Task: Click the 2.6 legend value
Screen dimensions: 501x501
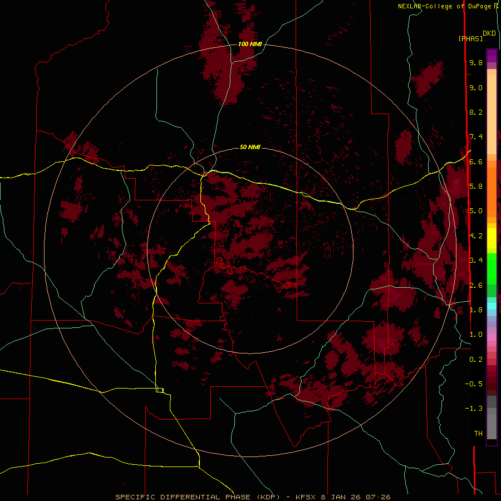Action: click(476, 285)
